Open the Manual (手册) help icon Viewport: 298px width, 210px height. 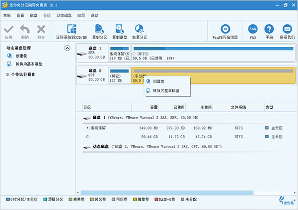click(x=269, y=29)
